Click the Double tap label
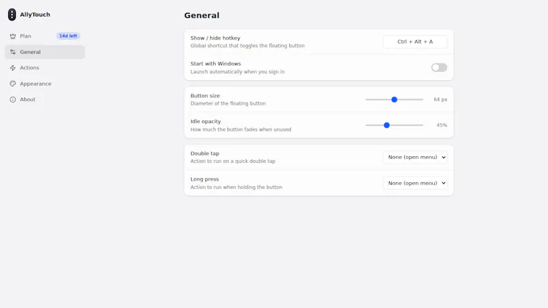 [x=205, y=153]
